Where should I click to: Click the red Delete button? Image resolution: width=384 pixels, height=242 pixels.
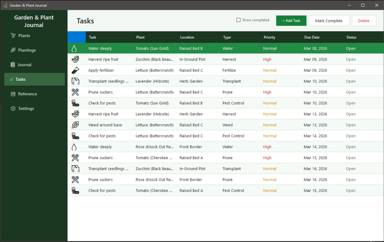click(364, 21)
